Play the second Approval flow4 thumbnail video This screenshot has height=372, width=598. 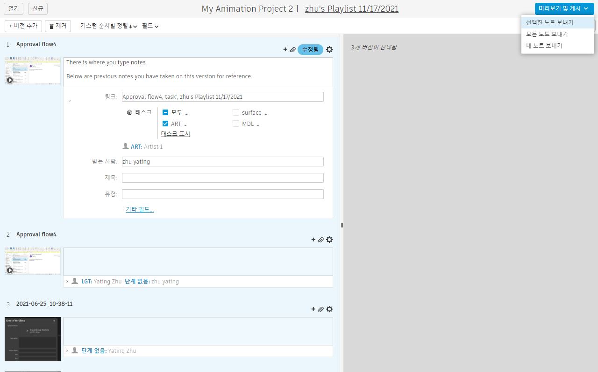(10, 270)
